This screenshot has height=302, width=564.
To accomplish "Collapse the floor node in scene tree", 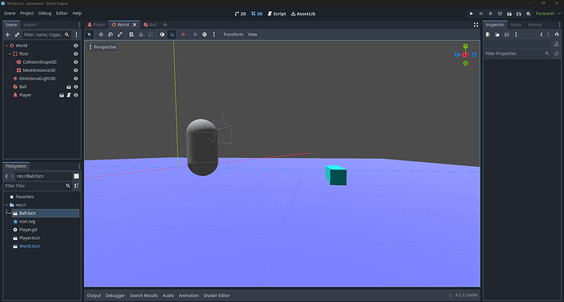I will point(10,54).
